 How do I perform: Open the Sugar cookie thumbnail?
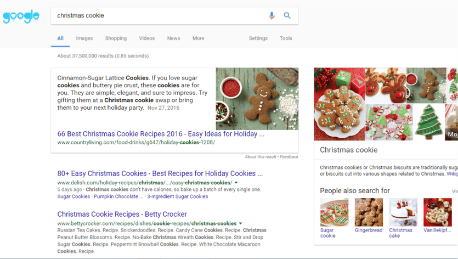point(334,212)
